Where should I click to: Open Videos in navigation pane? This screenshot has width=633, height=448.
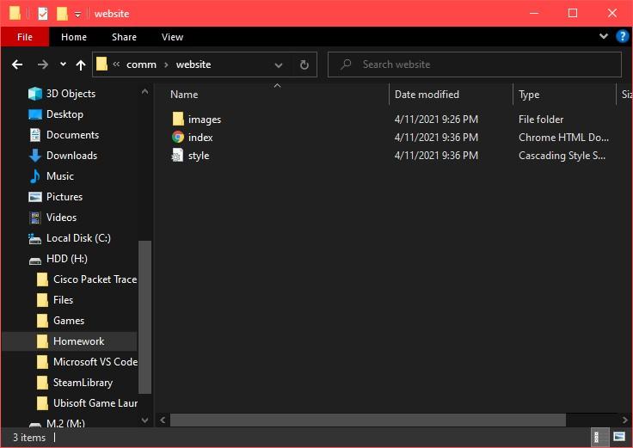pyautogui.click(x=61, y=218)
